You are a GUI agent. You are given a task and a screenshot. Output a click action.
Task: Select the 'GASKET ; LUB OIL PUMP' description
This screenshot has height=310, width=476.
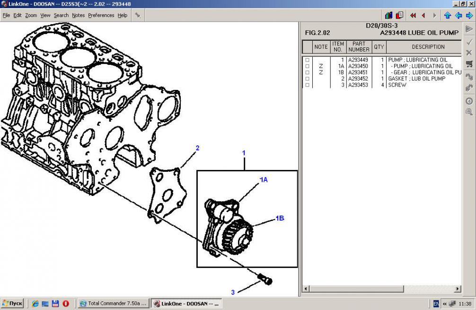click(x=416, y=79)
